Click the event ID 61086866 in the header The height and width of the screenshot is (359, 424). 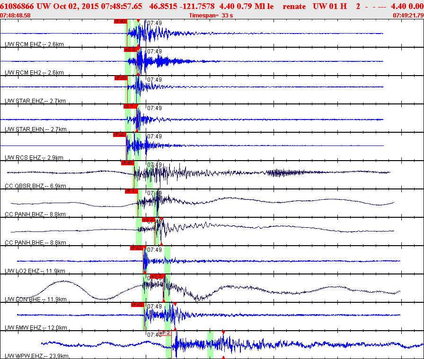pos(17,6)
